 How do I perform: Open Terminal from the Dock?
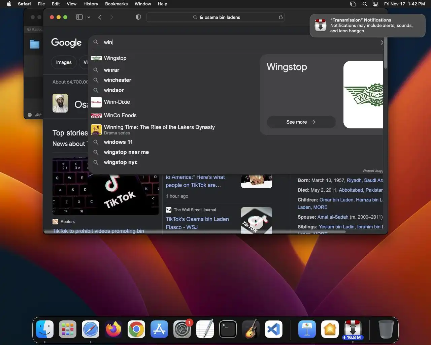(x=228, y=329)
